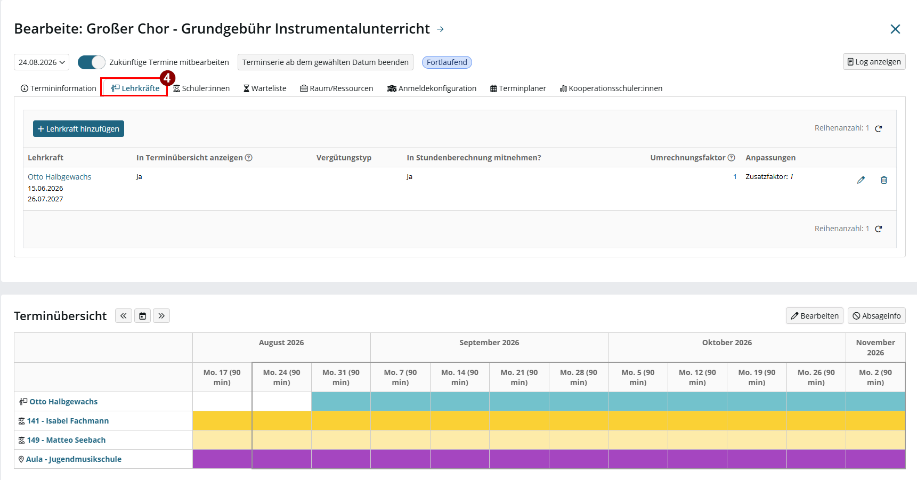This screenshot has width=917, height=480.
Task: Click Lehrkraft hinzufügen button
Action: click(x=78, y=129)
